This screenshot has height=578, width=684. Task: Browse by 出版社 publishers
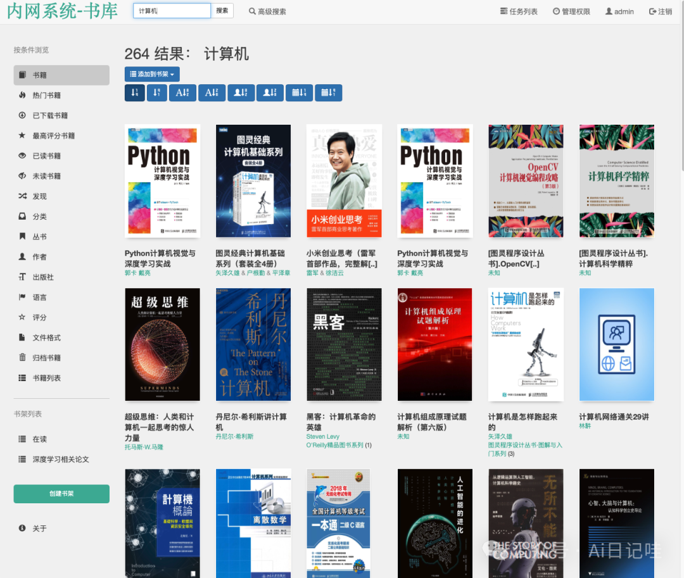coord(61,277)
